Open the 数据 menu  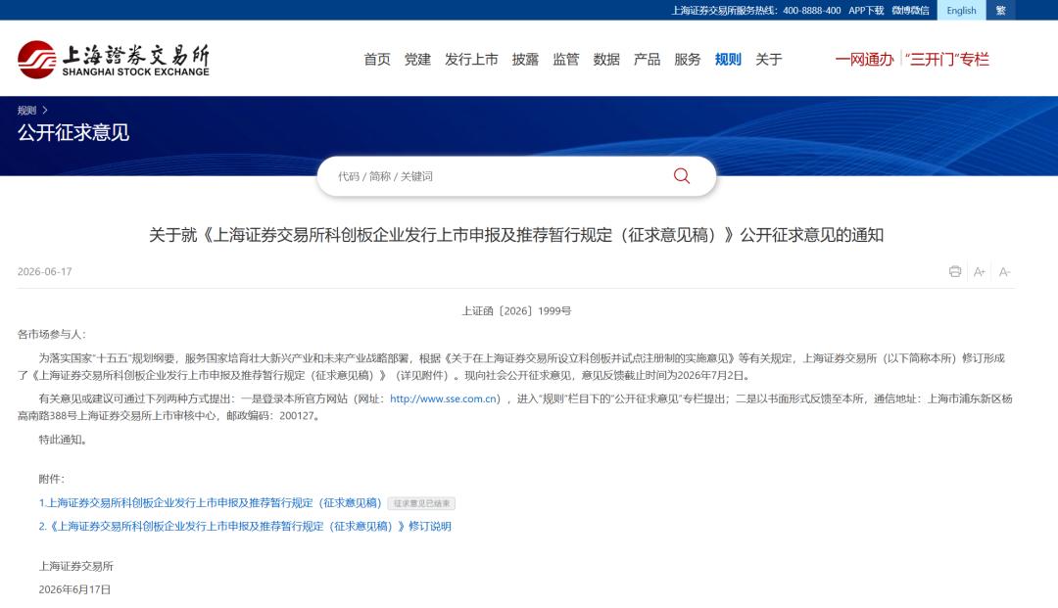click(606, 60)
